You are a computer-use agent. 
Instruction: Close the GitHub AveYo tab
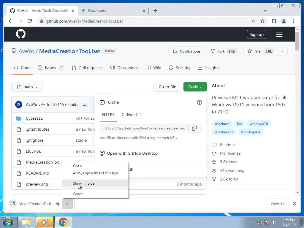73,11
